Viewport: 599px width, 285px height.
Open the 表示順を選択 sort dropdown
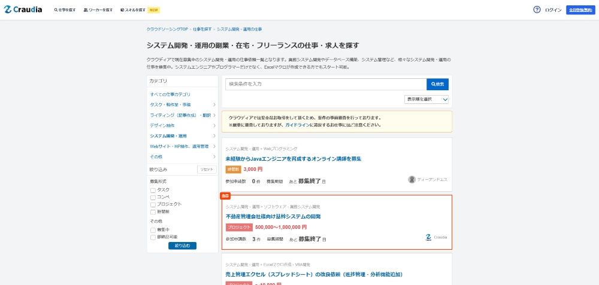tap(426, 99)
